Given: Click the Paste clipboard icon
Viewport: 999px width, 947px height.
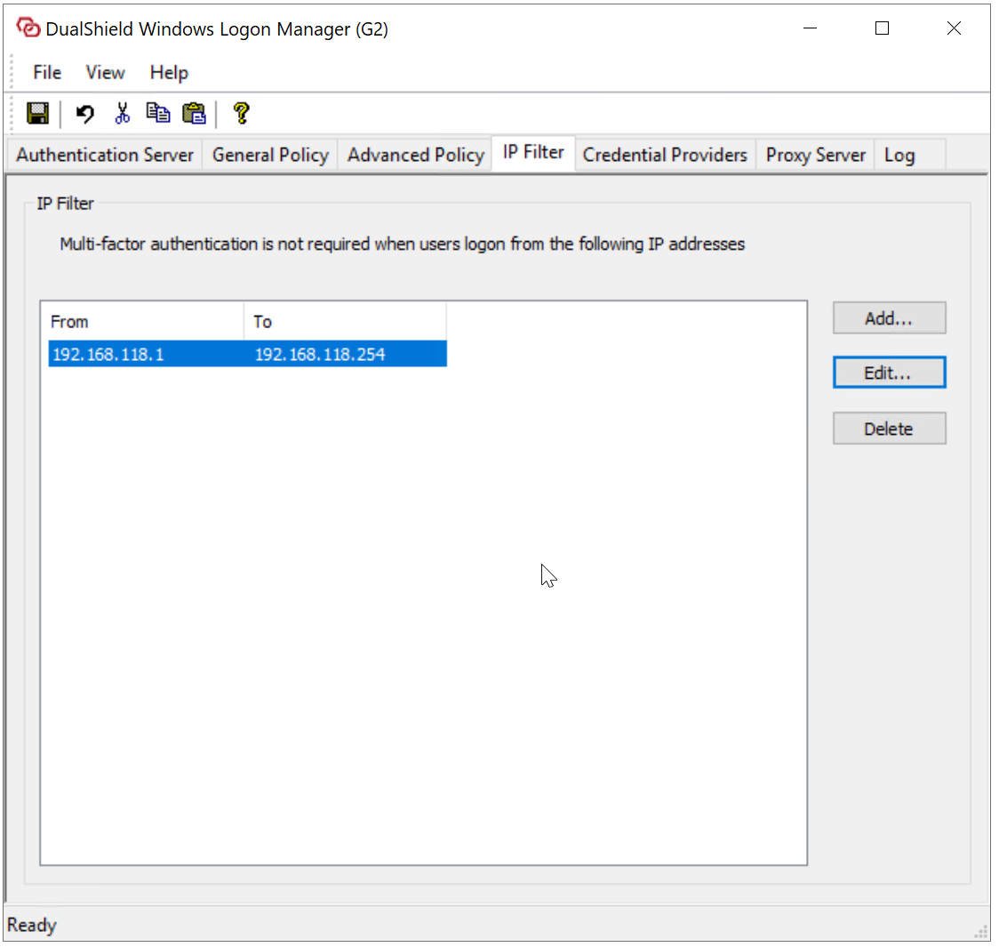Looking at the screenshot, I should (195, 114).
